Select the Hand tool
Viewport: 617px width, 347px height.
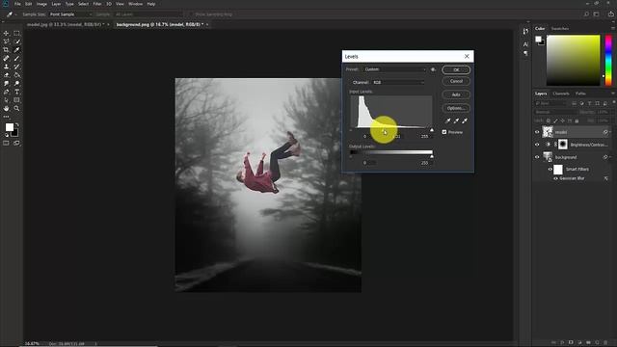pyautogui.click(x=6, y=108)
